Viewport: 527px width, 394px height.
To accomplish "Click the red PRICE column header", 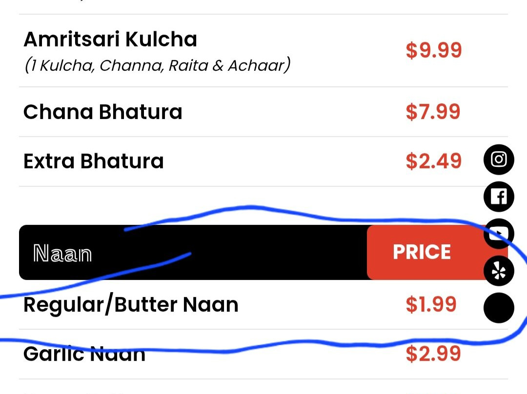I will 422,252.
